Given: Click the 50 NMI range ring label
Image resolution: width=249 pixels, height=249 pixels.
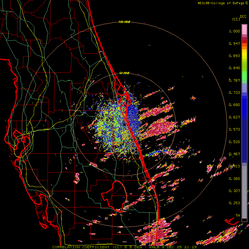Looking at the screenshot, I should [124, 73].
